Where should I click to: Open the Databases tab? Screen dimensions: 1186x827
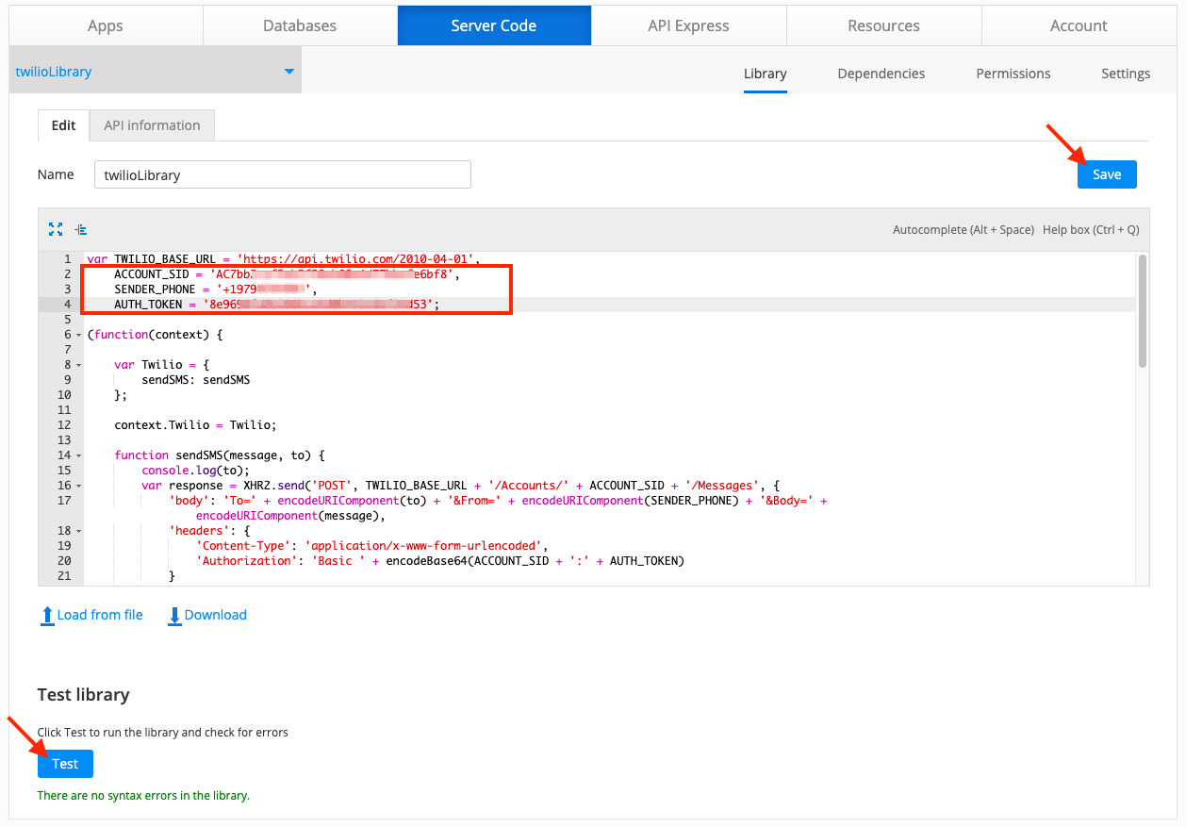(x=300, y=25)
